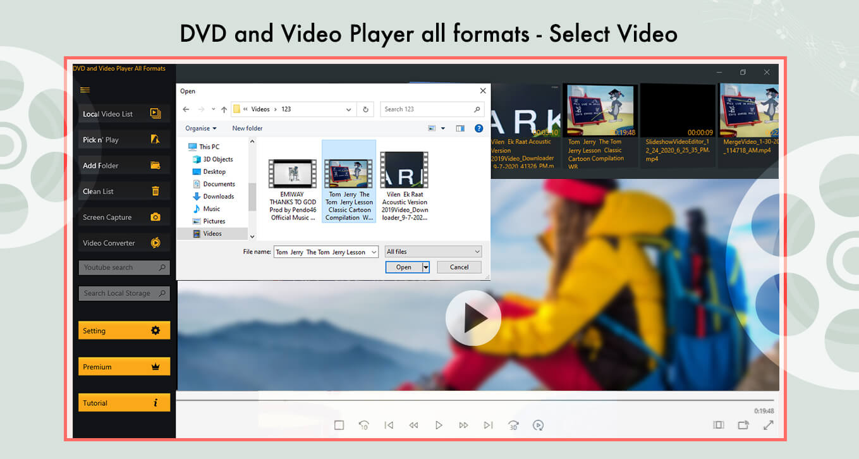Click the cast to device icon

(743, 425)
